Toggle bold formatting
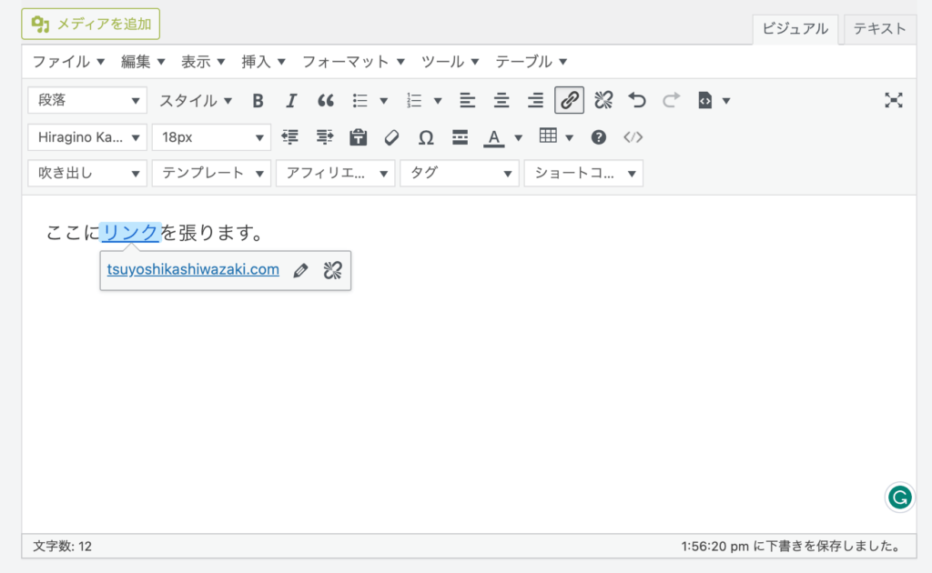 258,100
